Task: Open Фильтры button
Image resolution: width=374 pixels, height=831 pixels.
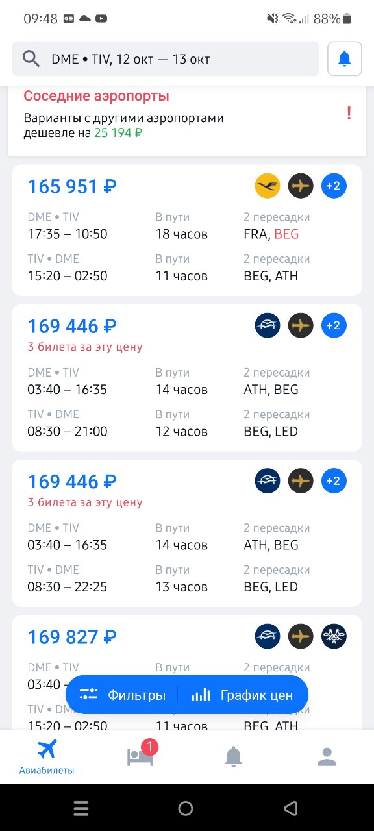Action: [122, 695]
